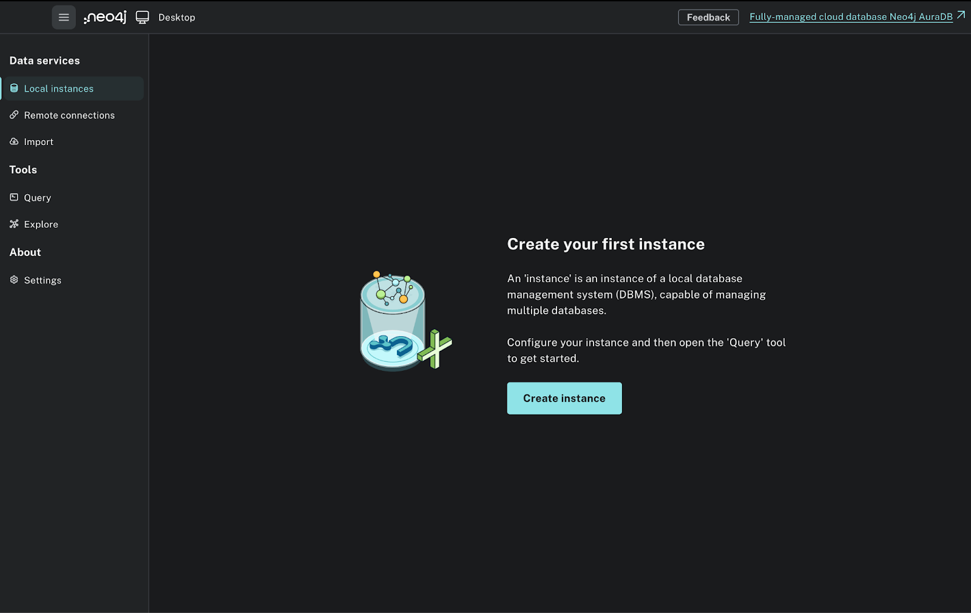Open the Fully-managed cloud database Neo4j AuraDB link
Image resolution: width=971 pixels, height=613 pixels.
point(851,17)
